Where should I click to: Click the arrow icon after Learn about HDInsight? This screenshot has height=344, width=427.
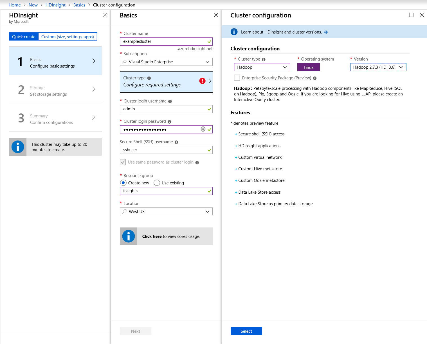326,32
